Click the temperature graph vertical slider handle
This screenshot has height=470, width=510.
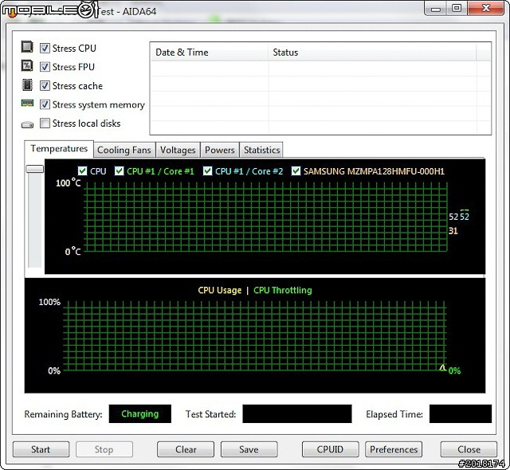pos(34,169)
